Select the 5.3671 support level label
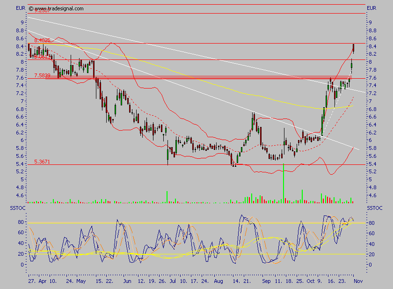Viewport: 393px width, 289px height. click(x=42, y=162)
